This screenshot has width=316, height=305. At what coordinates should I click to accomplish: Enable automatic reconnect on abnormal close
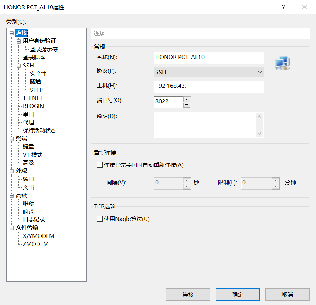[99, 164]
